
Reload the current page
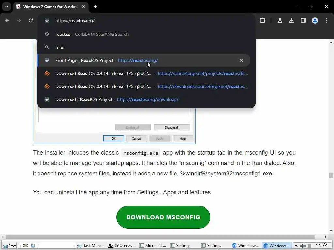coord(31,21)
